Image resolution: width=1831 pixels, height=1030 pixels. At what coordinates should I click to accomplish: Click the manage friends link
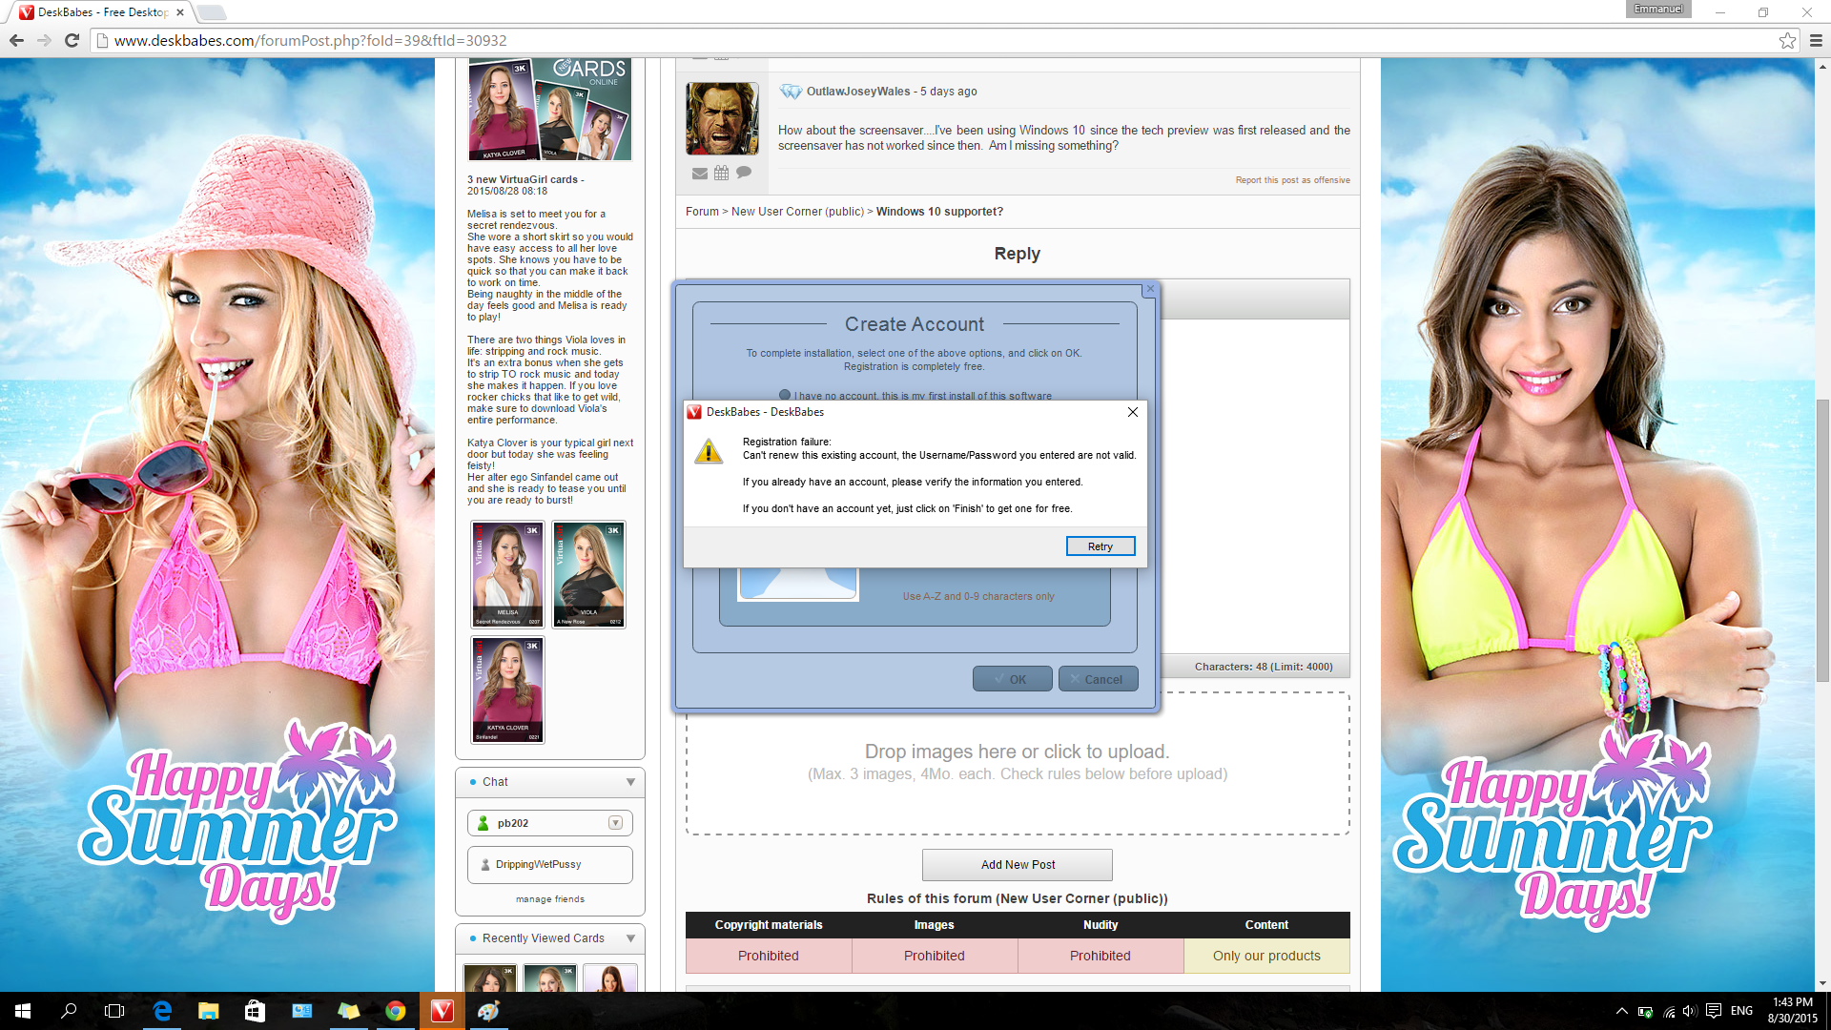(550, 899)
